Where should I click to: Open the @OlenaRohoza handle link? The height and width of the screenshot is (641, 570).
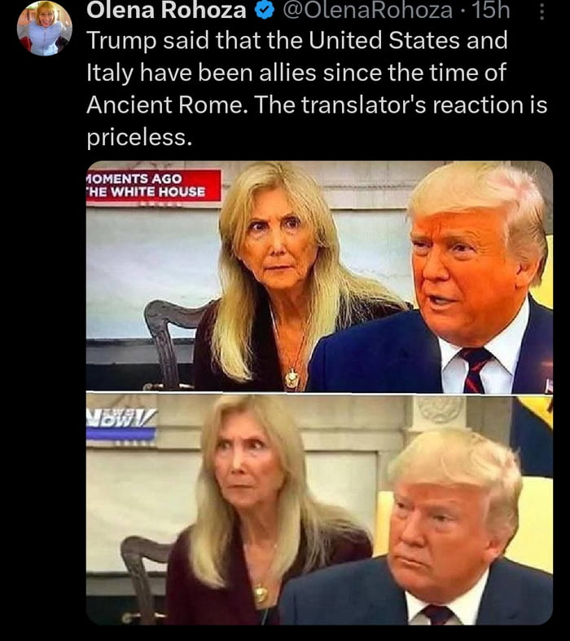[x=367, y=11]
